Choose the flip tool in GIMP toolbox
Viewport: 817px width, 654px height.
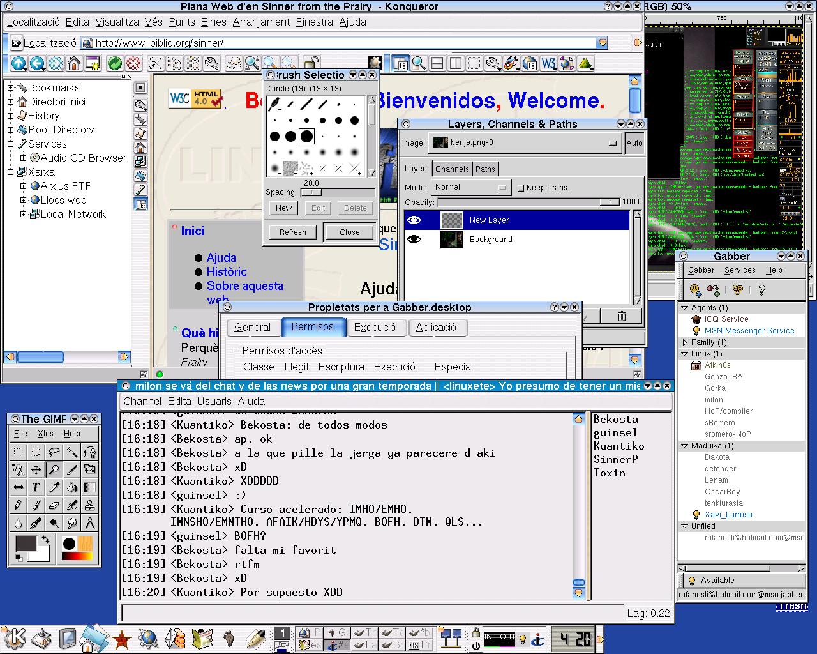click(x=18, y=487)
